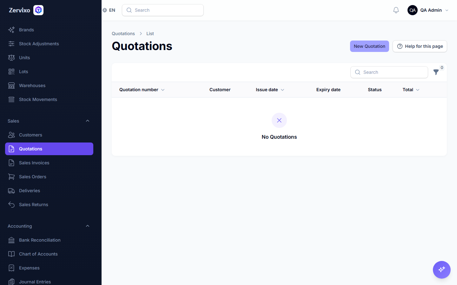Click the No Quotations empty-state text

(279, 137)
